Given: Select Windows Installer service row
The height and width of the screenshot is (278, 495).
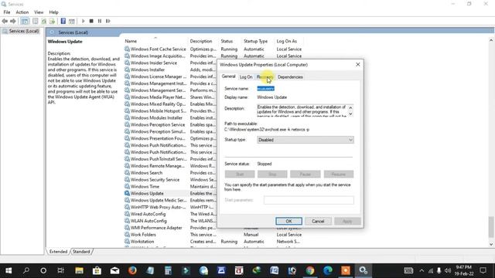Looking at the screenshot, I should [x=148, y=69].
